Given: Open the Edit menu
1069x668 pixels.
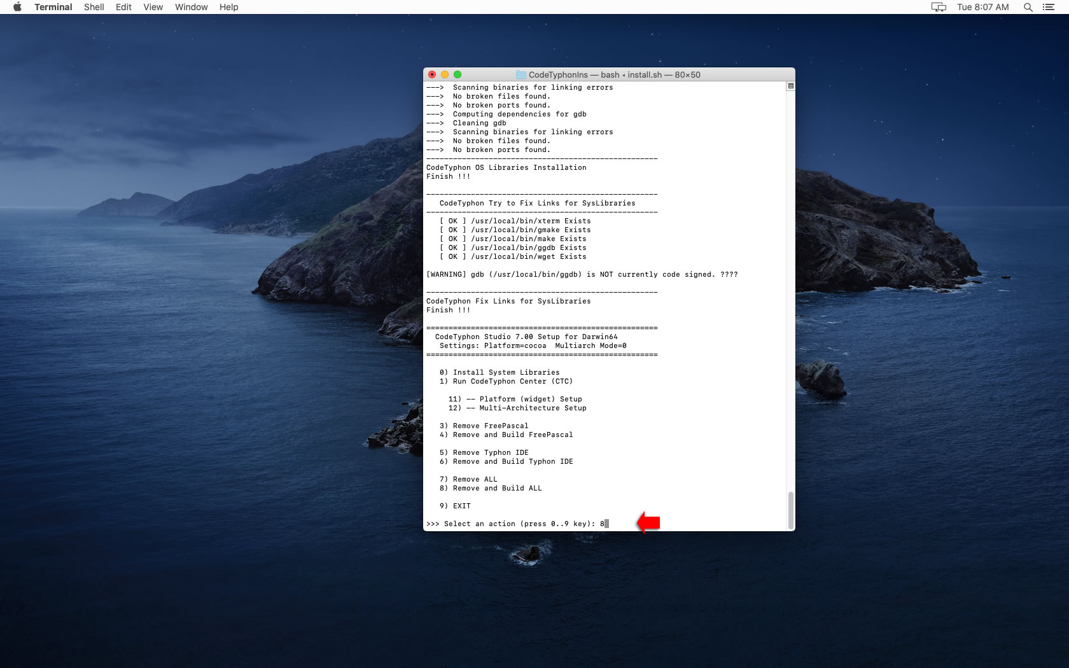Looking at the screenshot, I should [123, 7].
